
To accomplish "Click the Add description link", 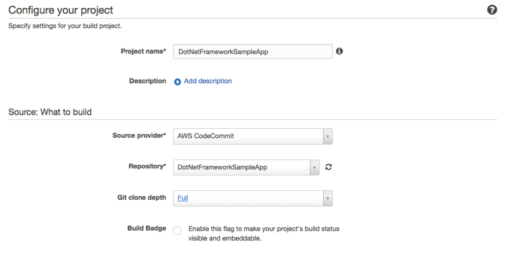I will coord(208,81).
